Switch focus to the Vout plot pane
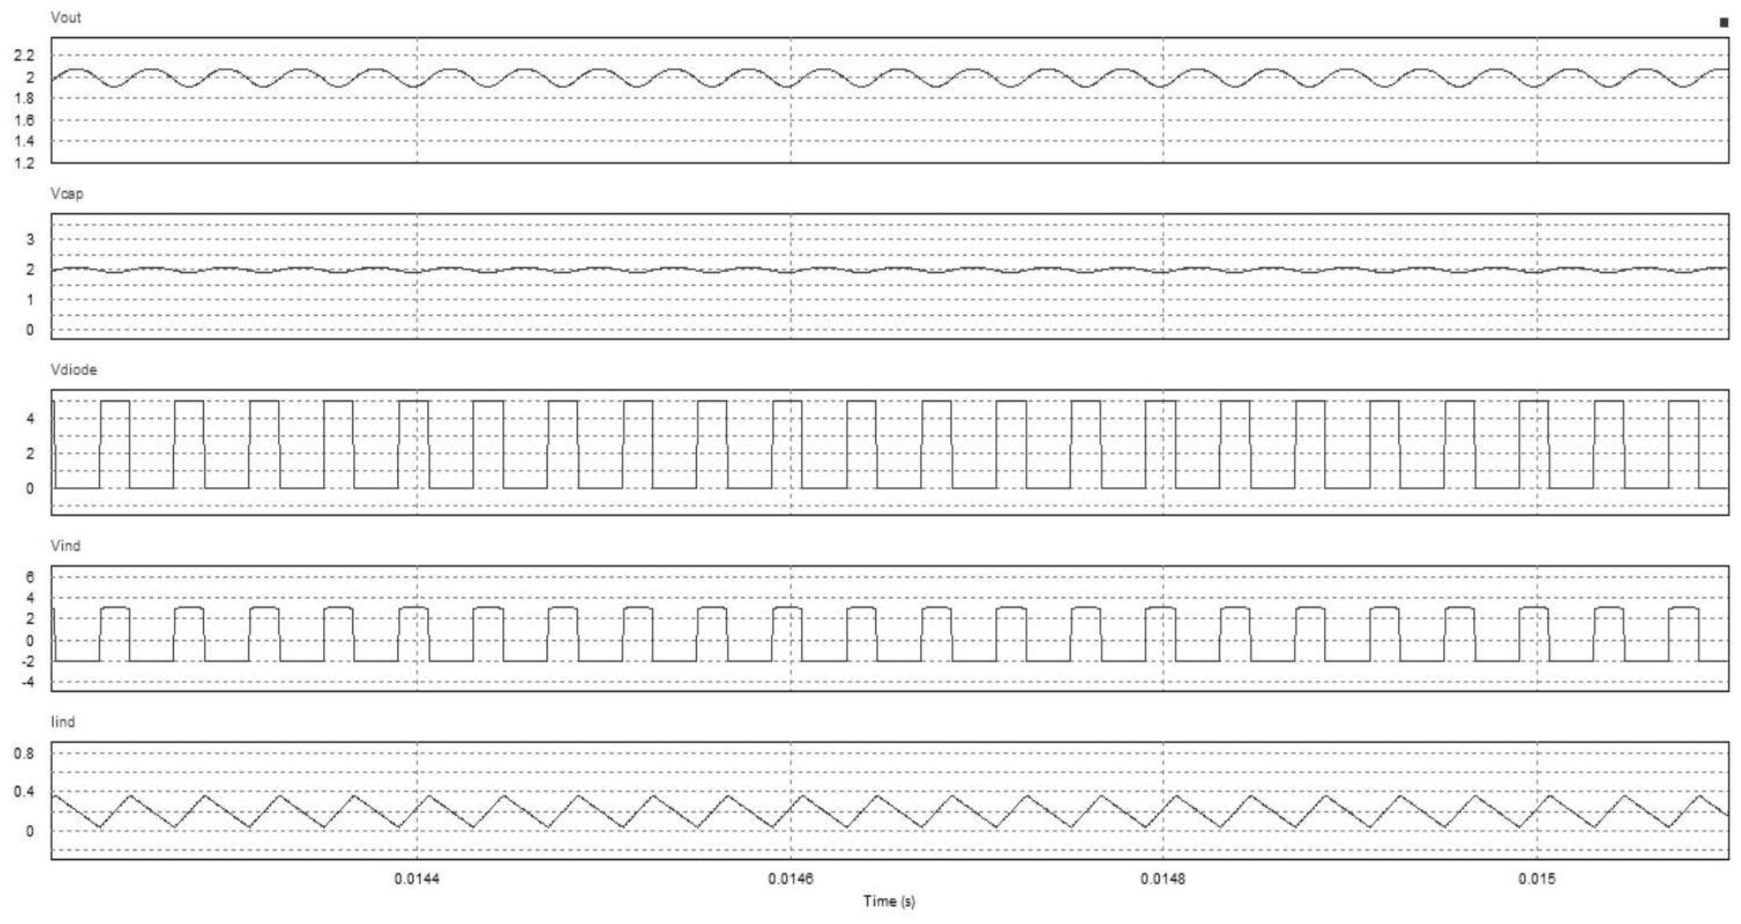 pos(879,101)
